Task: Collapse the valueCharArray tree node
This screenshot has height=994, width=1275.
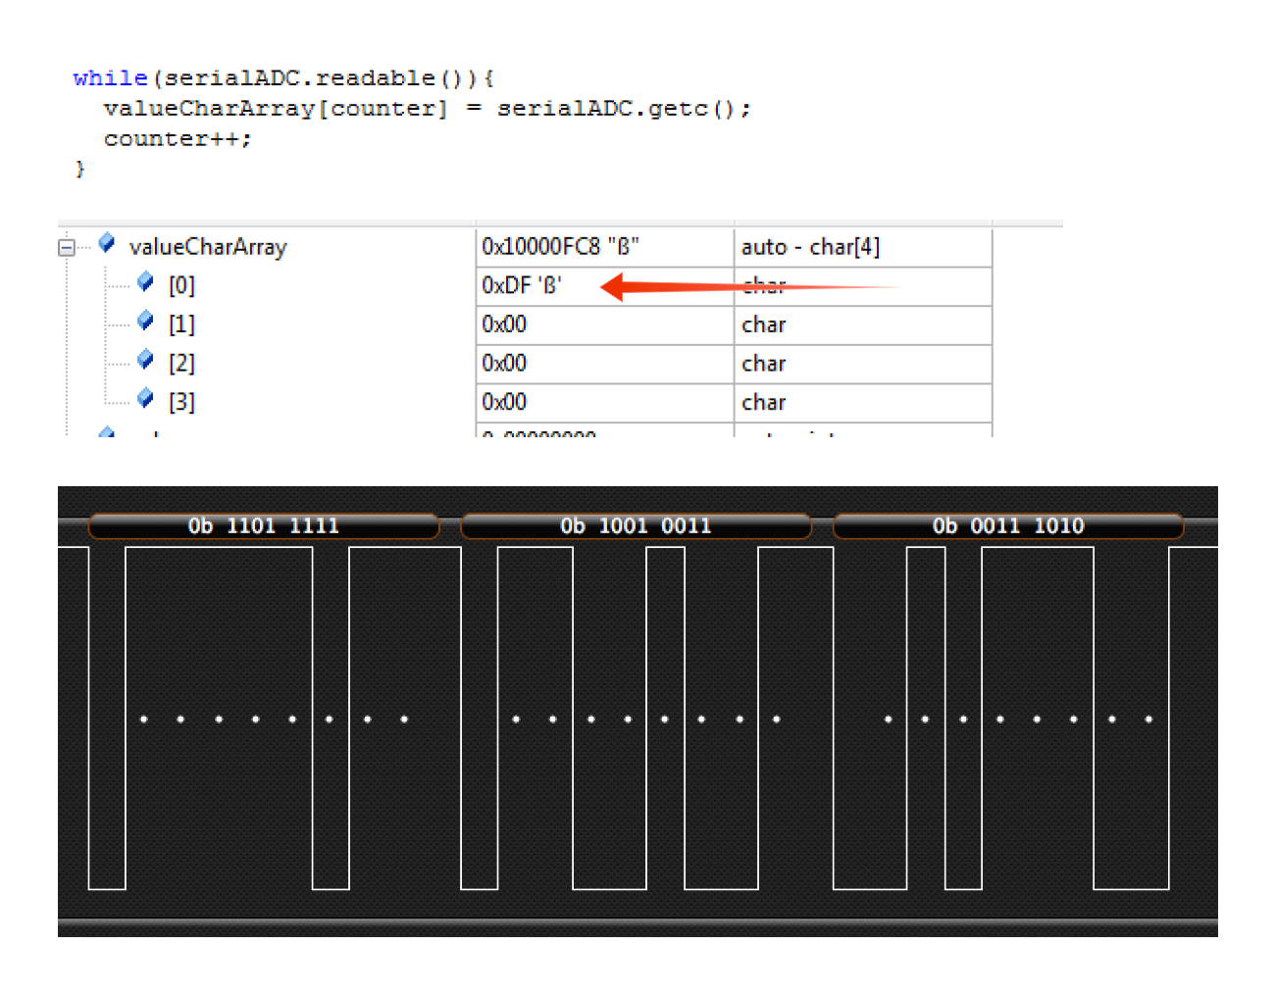Action: [66, 247]
